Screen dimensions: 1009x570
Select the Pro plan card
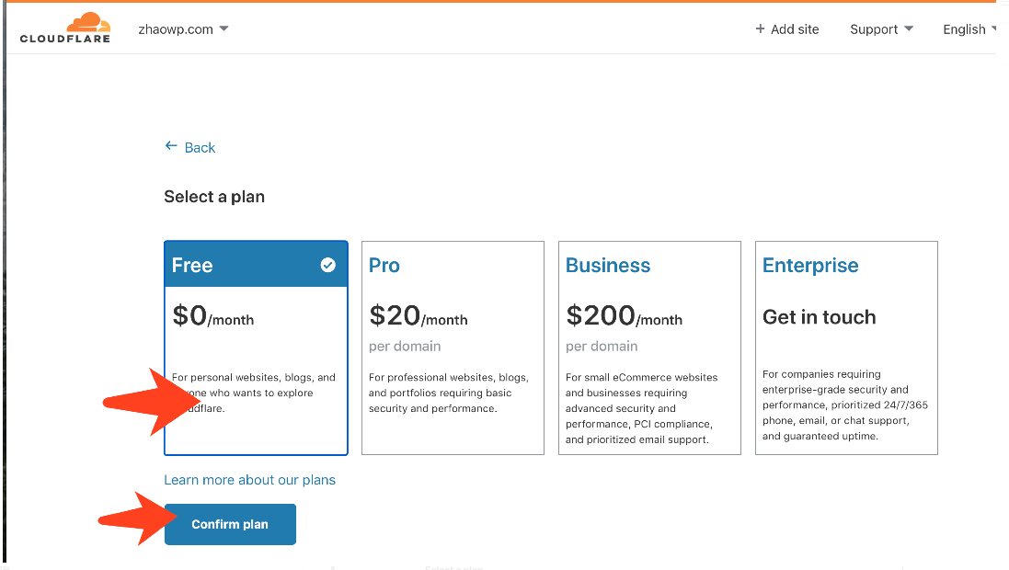point(453,348)
